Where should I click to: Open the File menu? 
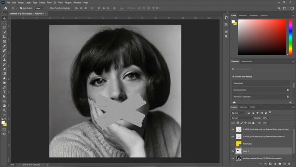[x=8, y=3]
